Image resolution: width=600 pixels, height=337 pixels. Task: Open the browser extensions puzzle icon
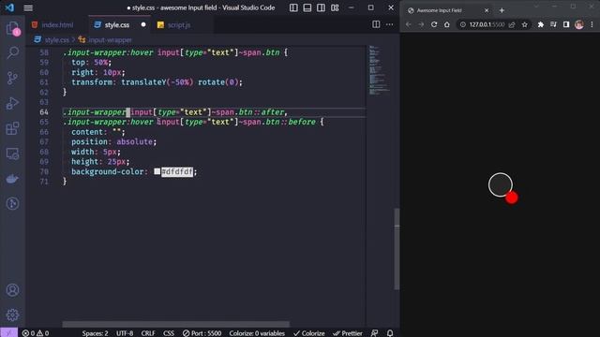pos(541,24)
